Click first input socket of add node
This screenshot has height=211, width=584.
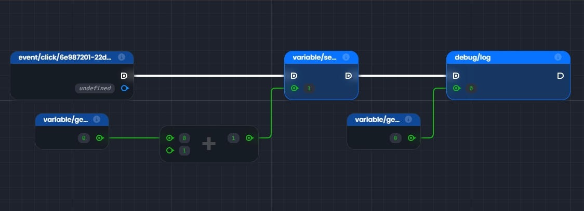pos(170,138)
